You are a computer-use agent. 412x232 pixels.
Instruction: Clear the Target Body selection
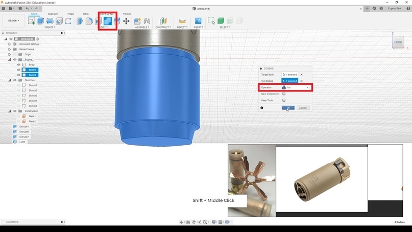pos(301,75)
